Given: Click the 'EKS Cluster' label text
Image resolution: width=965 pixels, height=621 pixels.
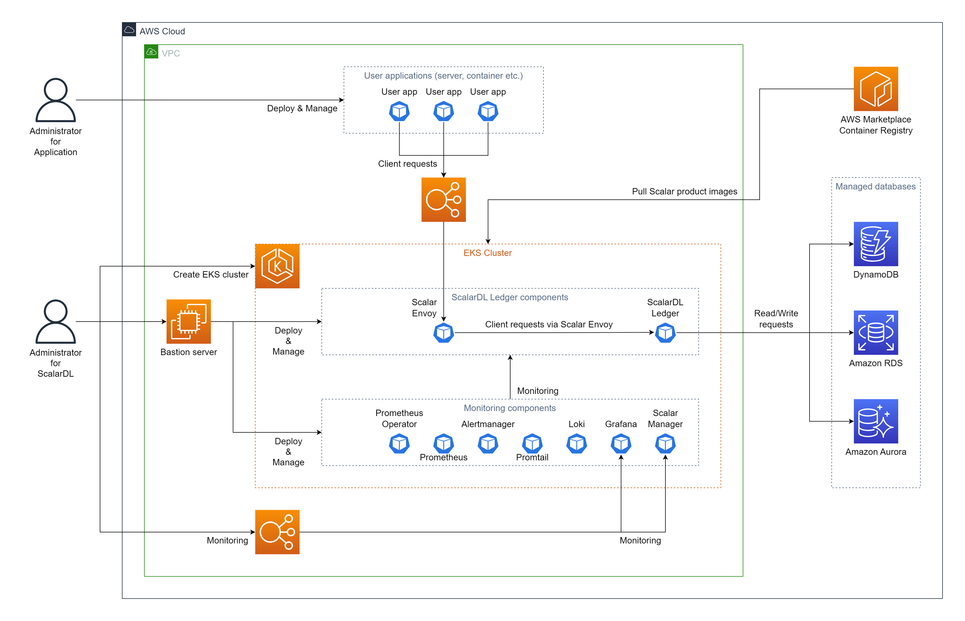Looking at the screenshot, I should [x=487, y=253].
